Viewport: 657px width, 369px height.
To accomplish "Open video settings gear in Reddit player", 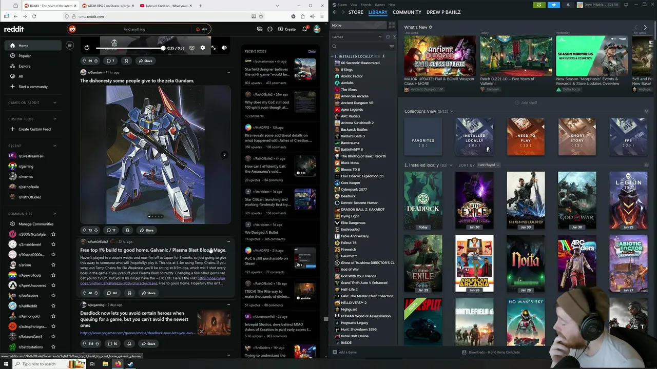I will point(202,48).
